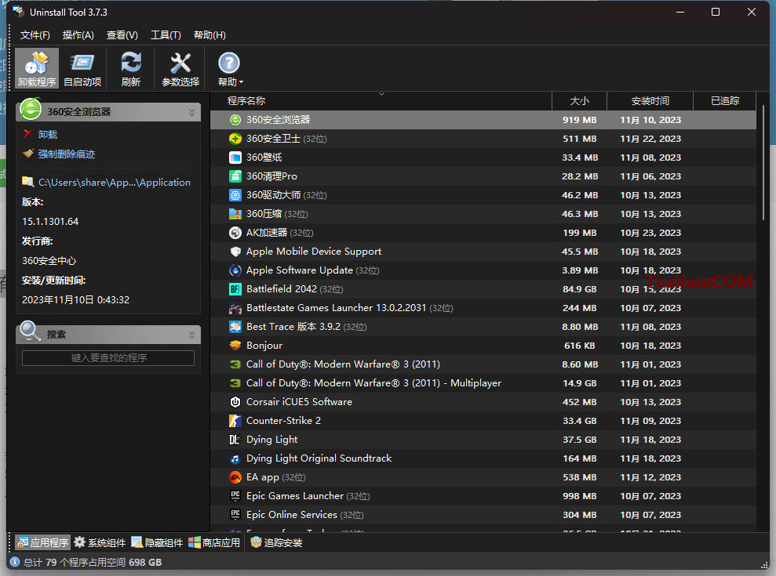
Task: Click Apple Software Update row icon
Action: coord(235,270)
